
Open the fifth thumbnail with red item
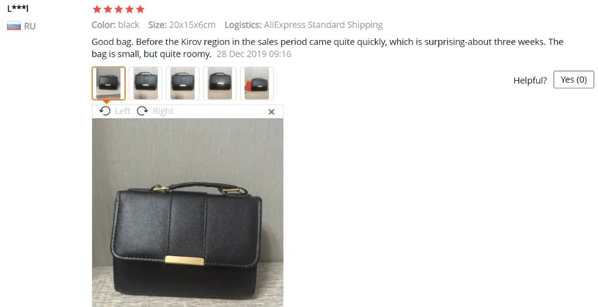pos(257,84)
